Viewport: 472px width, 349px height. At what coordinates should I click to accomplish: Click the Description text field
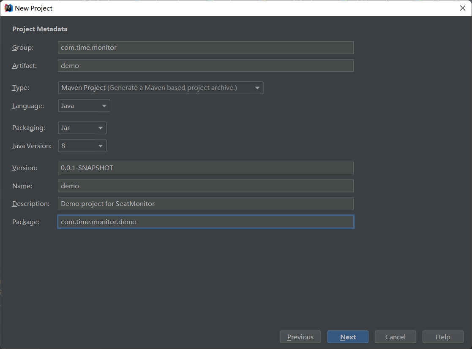tap(205, 204)
